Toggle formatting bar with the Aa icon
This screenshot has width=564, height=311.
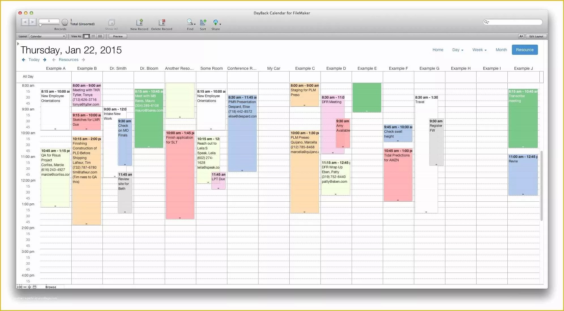click(x=521, y=36)
